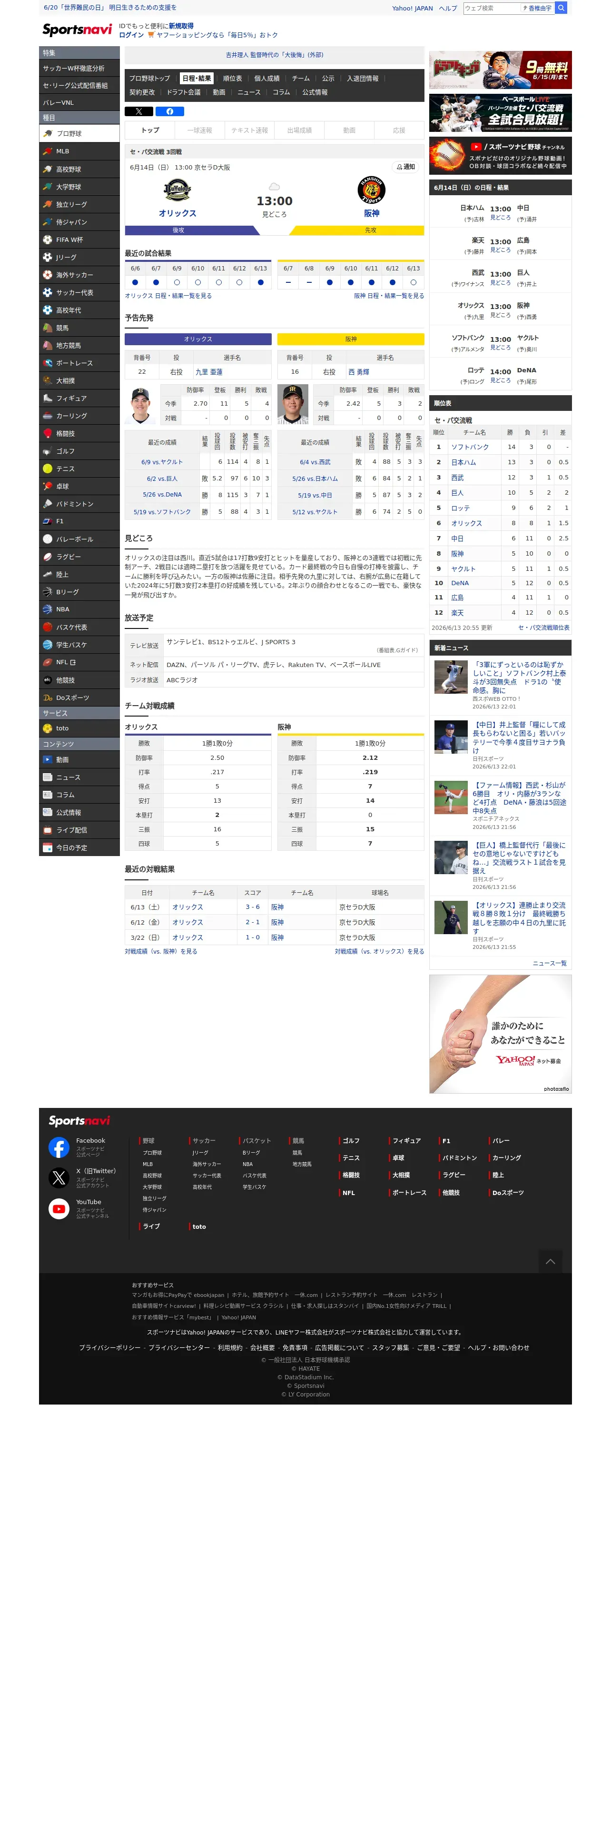This screenshot has width=611, height=1834.
Task: Choose the ラグビー ball sidebar icon
Action: coord(48,557)
